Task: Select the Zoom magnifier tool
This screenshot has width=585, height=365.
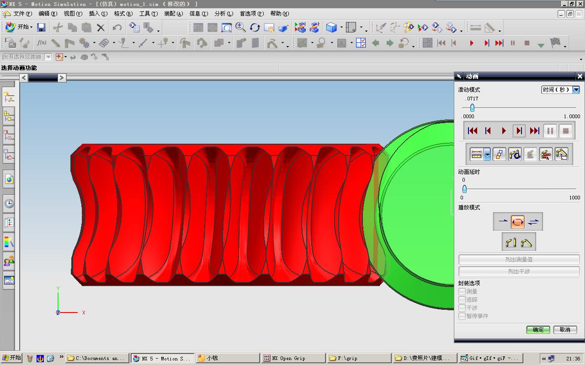Action: tap(240, 27)
